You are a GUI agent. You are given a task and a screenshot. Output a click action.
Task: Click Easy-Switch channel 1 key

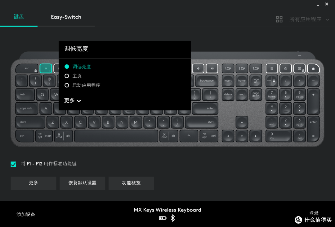click(228, 68)
